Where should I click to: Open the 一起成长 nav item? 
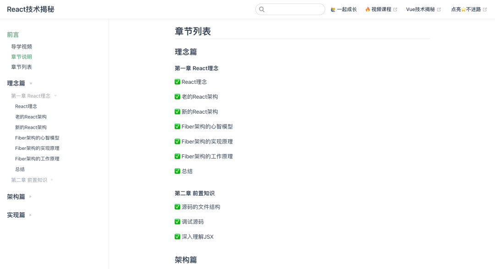pos(343,10)
